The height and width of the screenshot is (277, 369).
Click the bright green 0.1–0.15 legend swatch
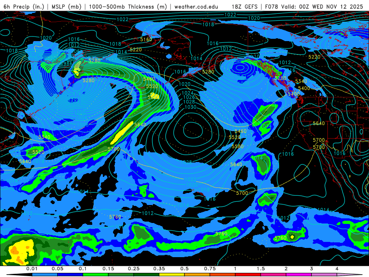(x=95, y=275)
